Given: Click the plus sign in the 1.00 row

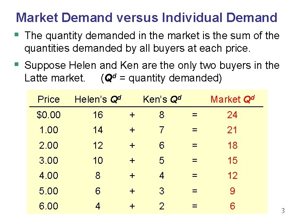Looking at the screenshot, I should point(132,130).
